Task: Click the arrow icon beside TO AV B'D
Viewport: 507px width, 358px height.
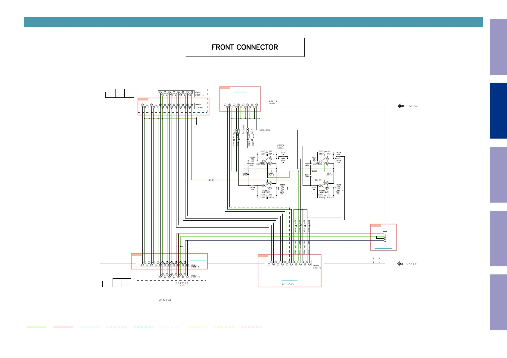Action: [400, 264]
